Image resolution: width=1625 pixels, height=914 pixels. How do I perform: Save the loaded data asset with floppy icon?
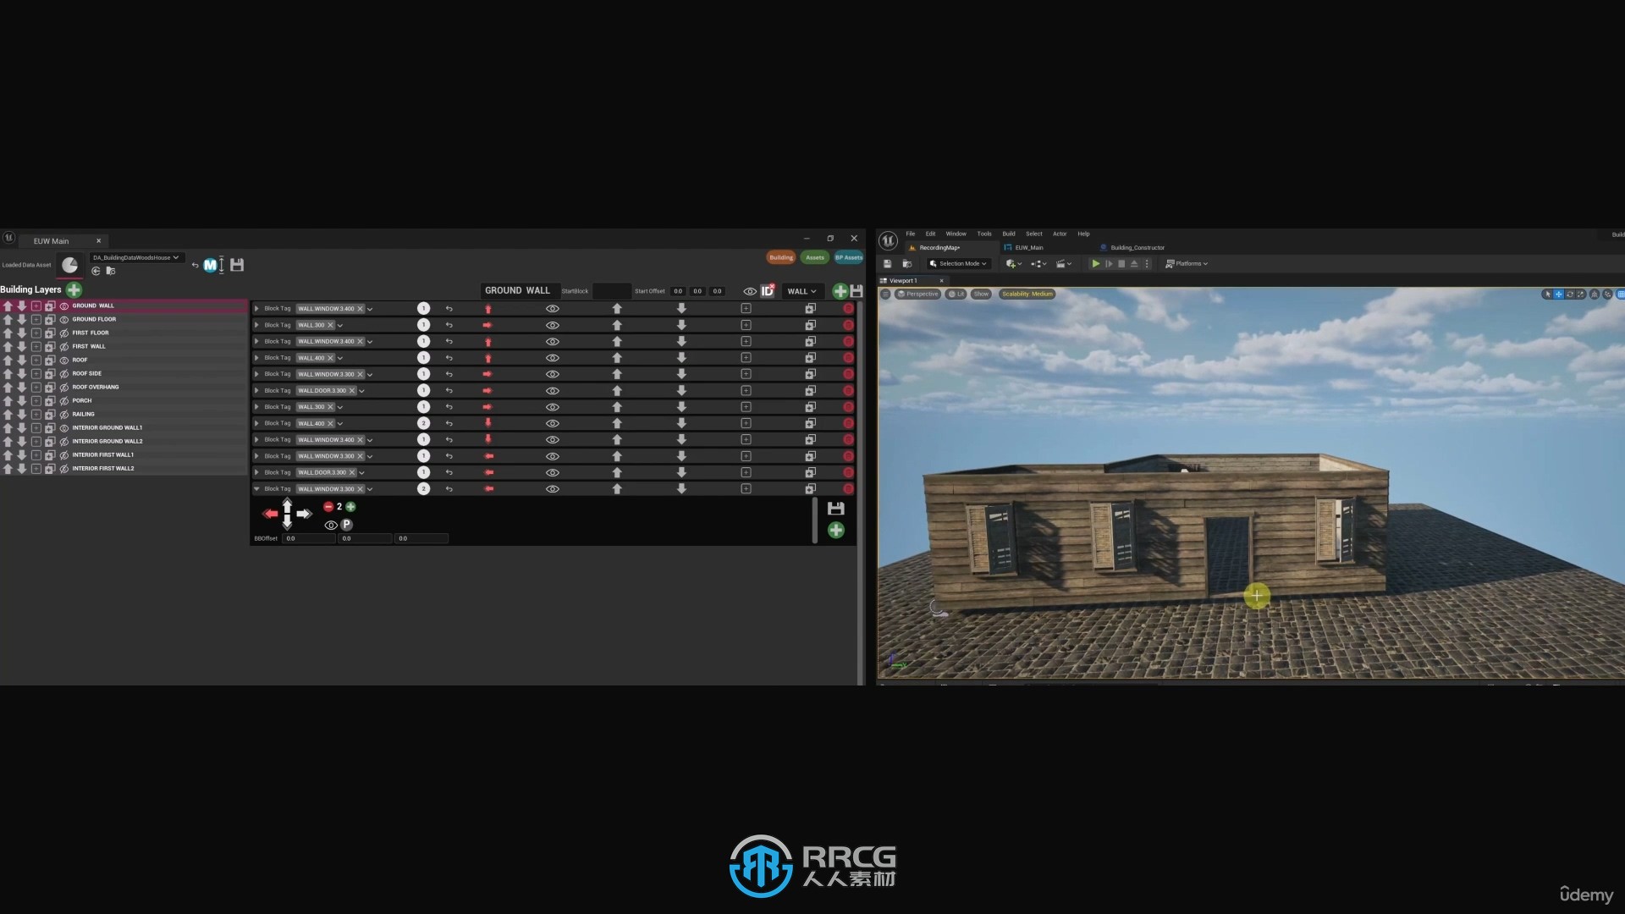pos(237,265)
